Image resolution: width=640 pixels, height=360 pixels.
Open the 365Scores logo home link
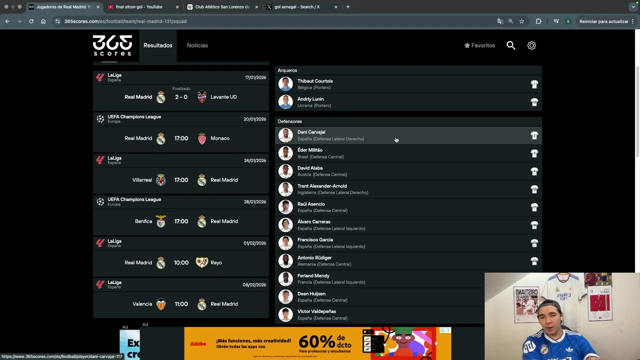(x=112, y=45)
